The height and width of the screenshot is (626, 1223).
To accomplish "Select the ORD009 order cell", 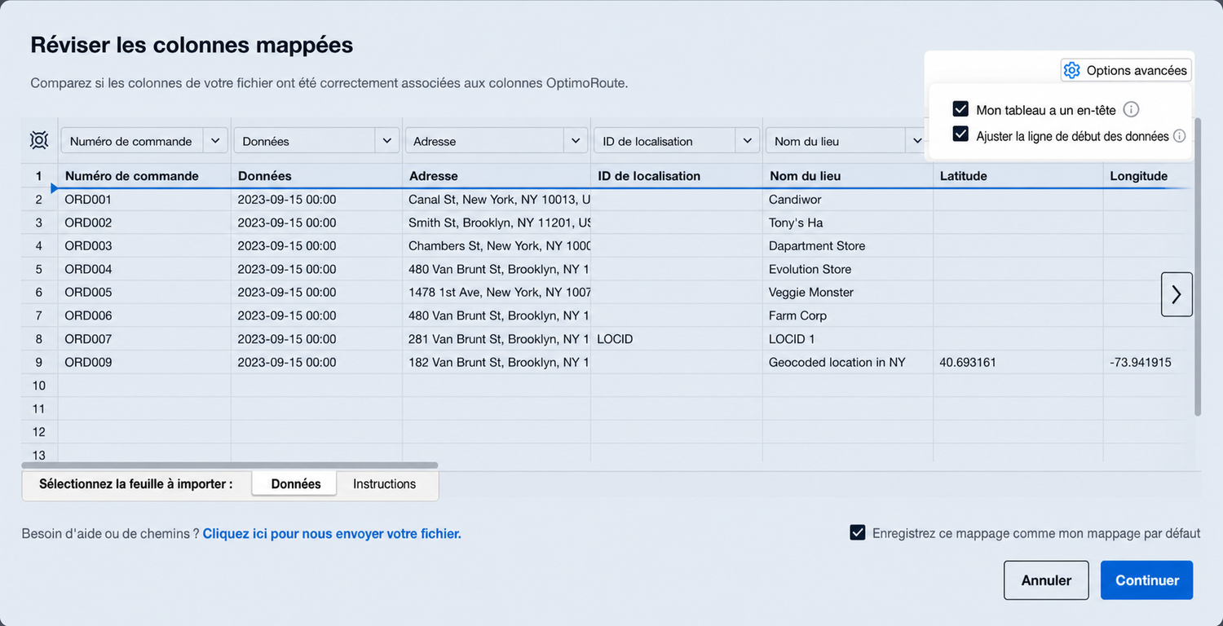I will 144,362.
